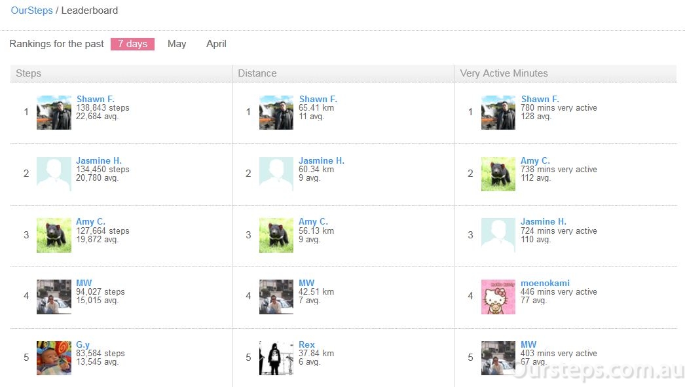Select the 7 days ranking tab
Image resolution: width=685 pixels, height=387 pixels.
[132, 44]
